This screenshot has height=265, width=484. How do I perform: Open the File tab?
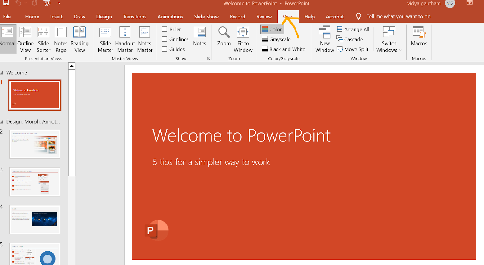click(7, 17)
